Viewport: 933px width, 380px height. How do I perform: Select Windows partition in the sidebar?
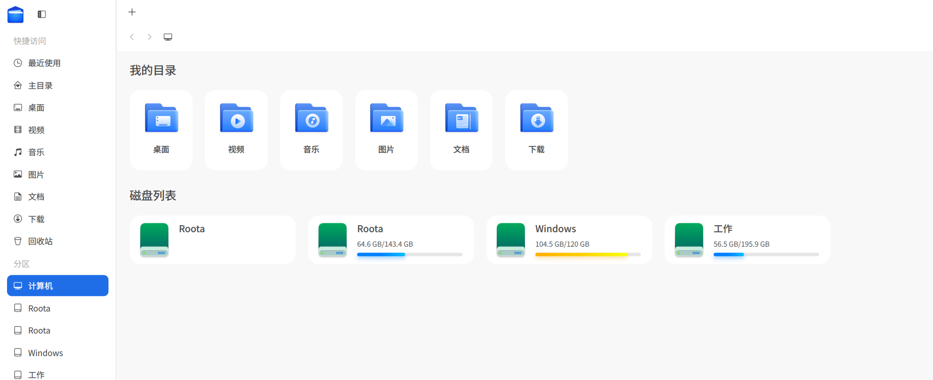point(58,353)
